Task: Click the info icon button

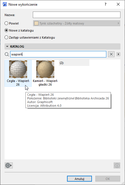Action: [117, 165]
